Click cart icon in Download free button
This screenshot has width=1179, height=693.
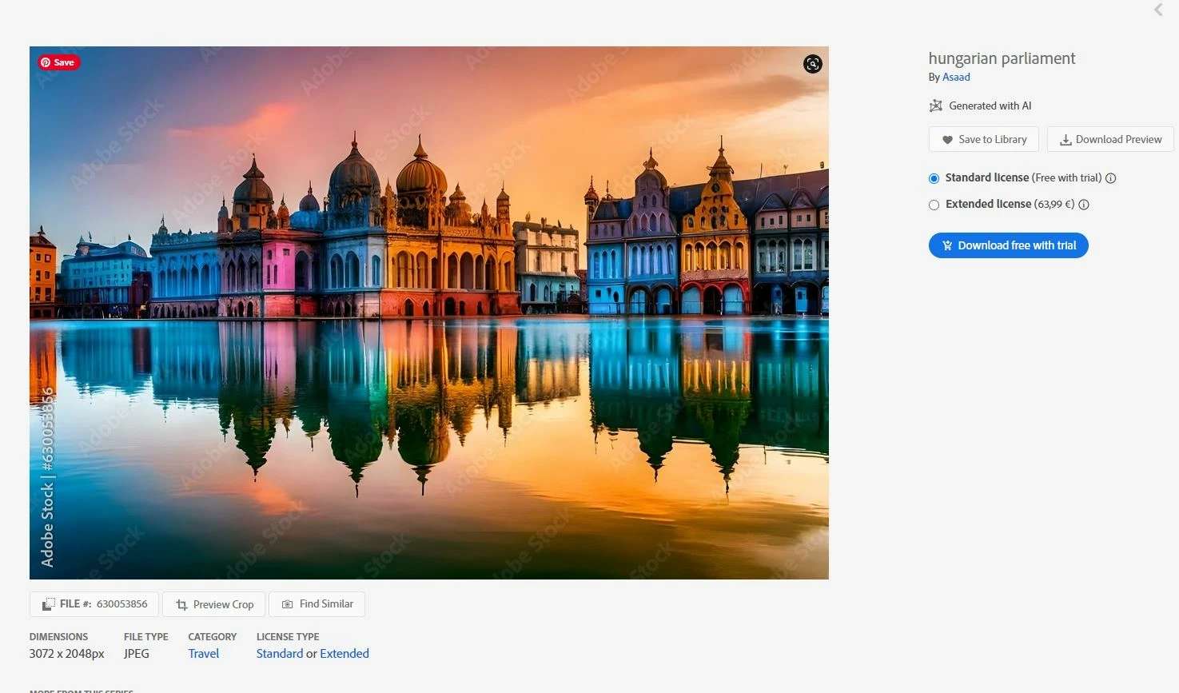[947, 245]
